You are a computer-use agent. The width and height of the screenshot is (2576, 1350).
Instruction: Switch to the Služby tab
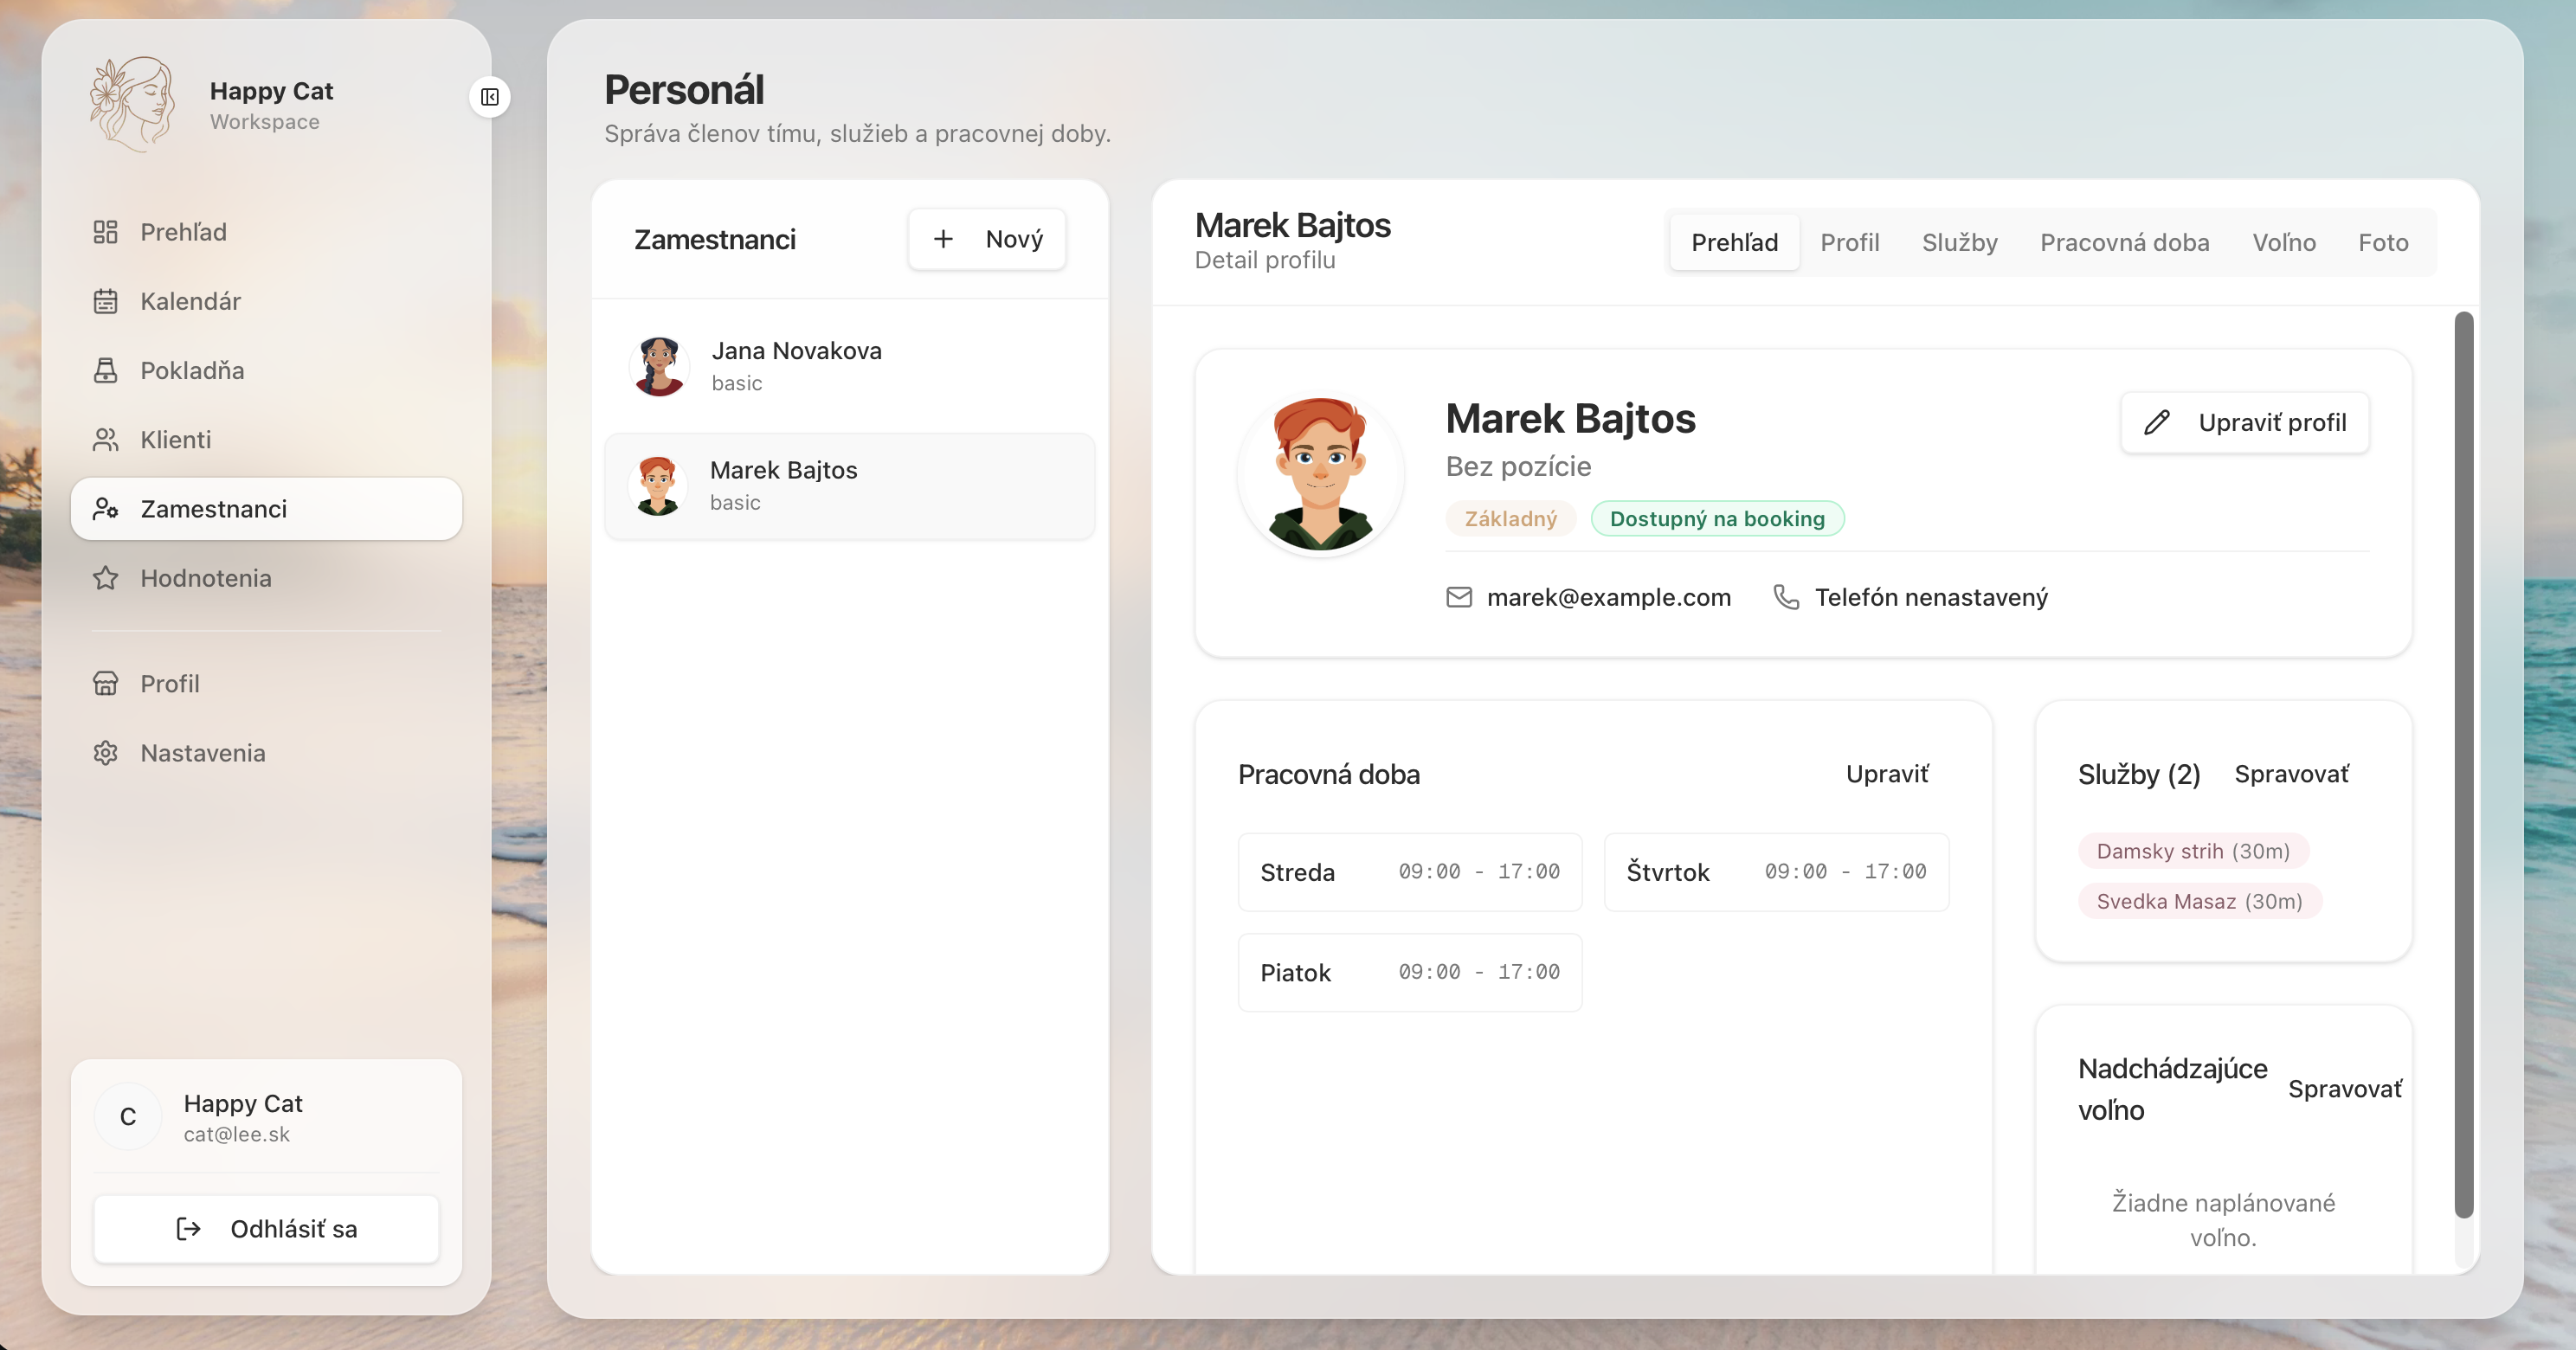point(1959,242)
